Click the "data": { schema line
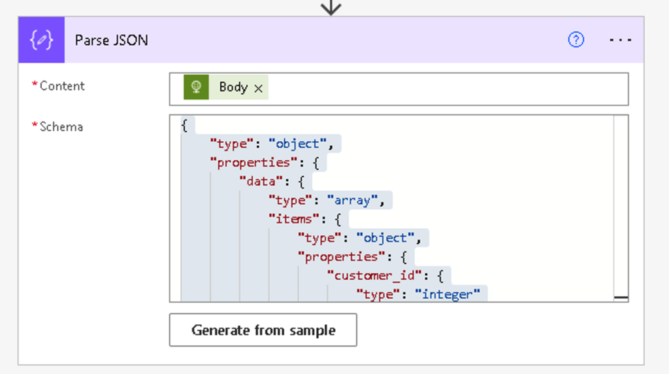This screenshot has height=374, width=669. coord(272,182)
